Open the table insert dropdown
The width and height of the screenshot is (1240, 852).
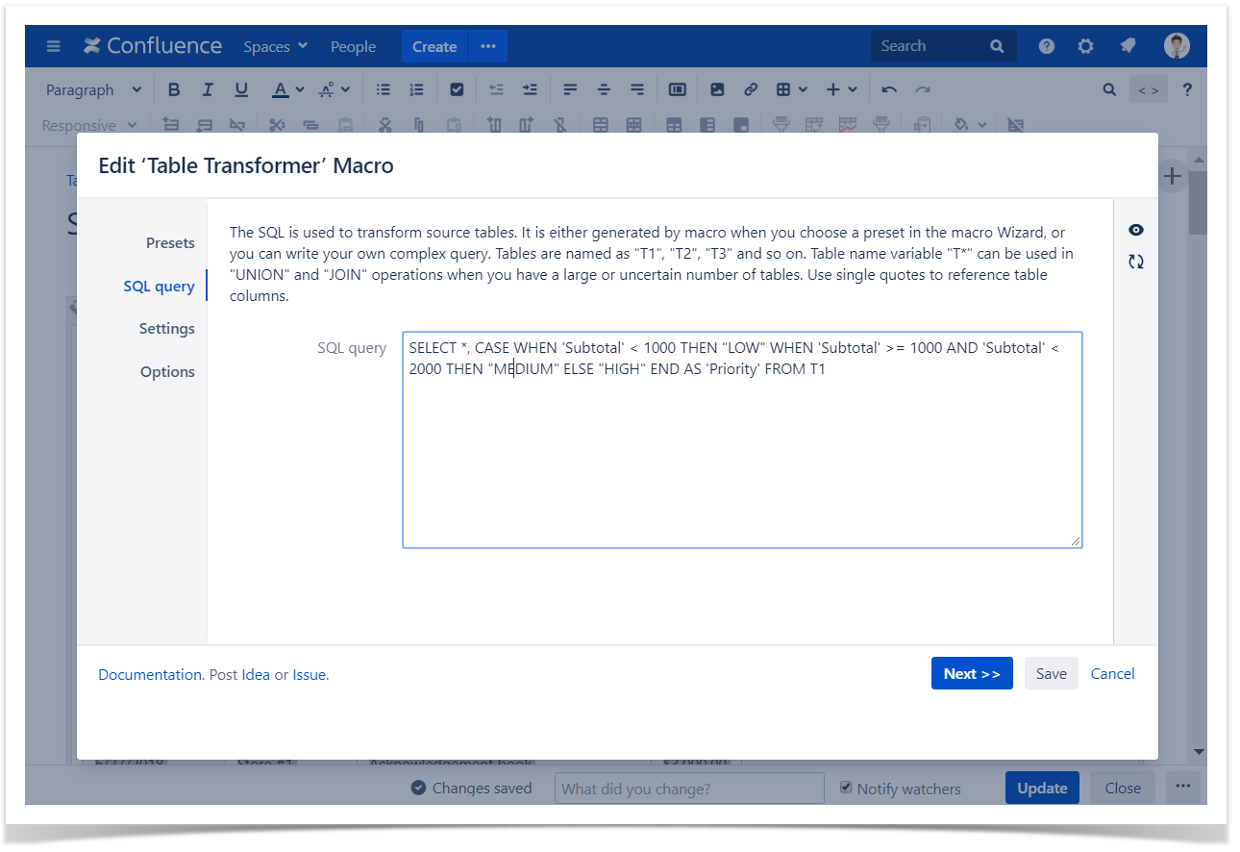click(x=791, y=89)
